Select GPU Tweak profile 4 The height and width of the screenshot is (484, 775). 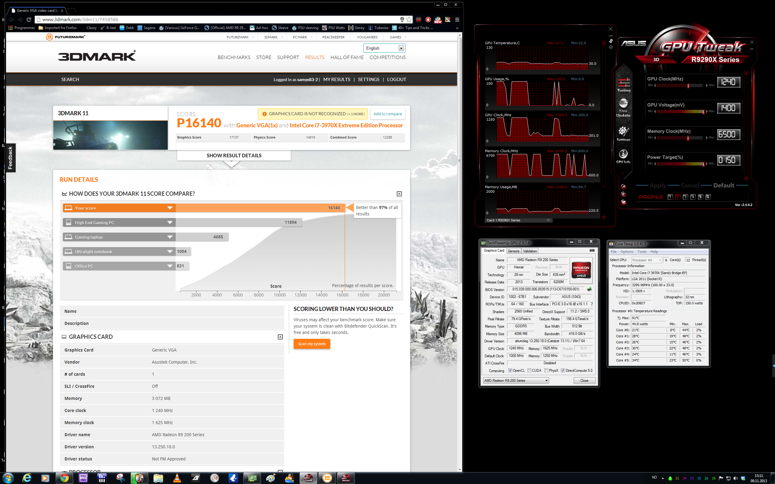tap(693, 197)
